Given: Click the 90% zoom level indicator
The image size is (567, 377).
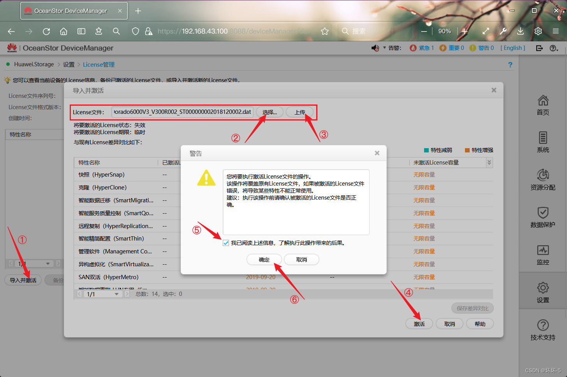Looking at the screenshot, I should click(444, 31).
